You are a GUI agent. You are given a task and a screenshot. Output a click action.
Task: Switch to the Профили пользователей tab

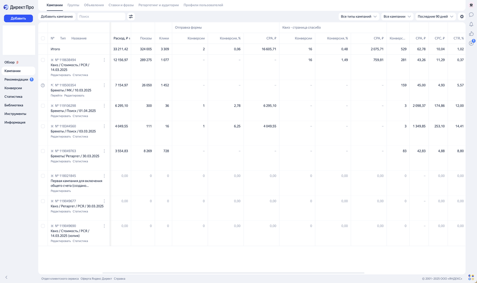(x=203, y=5)
